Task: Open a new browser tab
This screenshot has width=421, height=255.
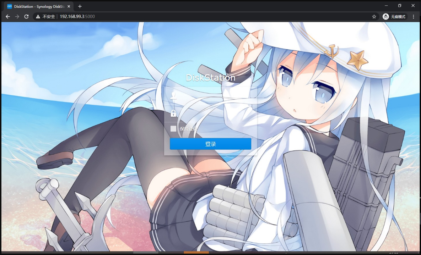Action: pos(80,6)
